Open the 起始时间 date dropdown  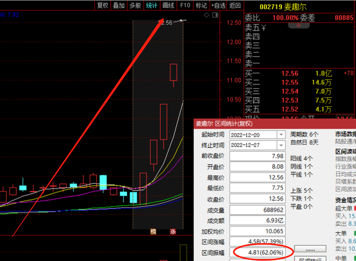coord(280,134)
